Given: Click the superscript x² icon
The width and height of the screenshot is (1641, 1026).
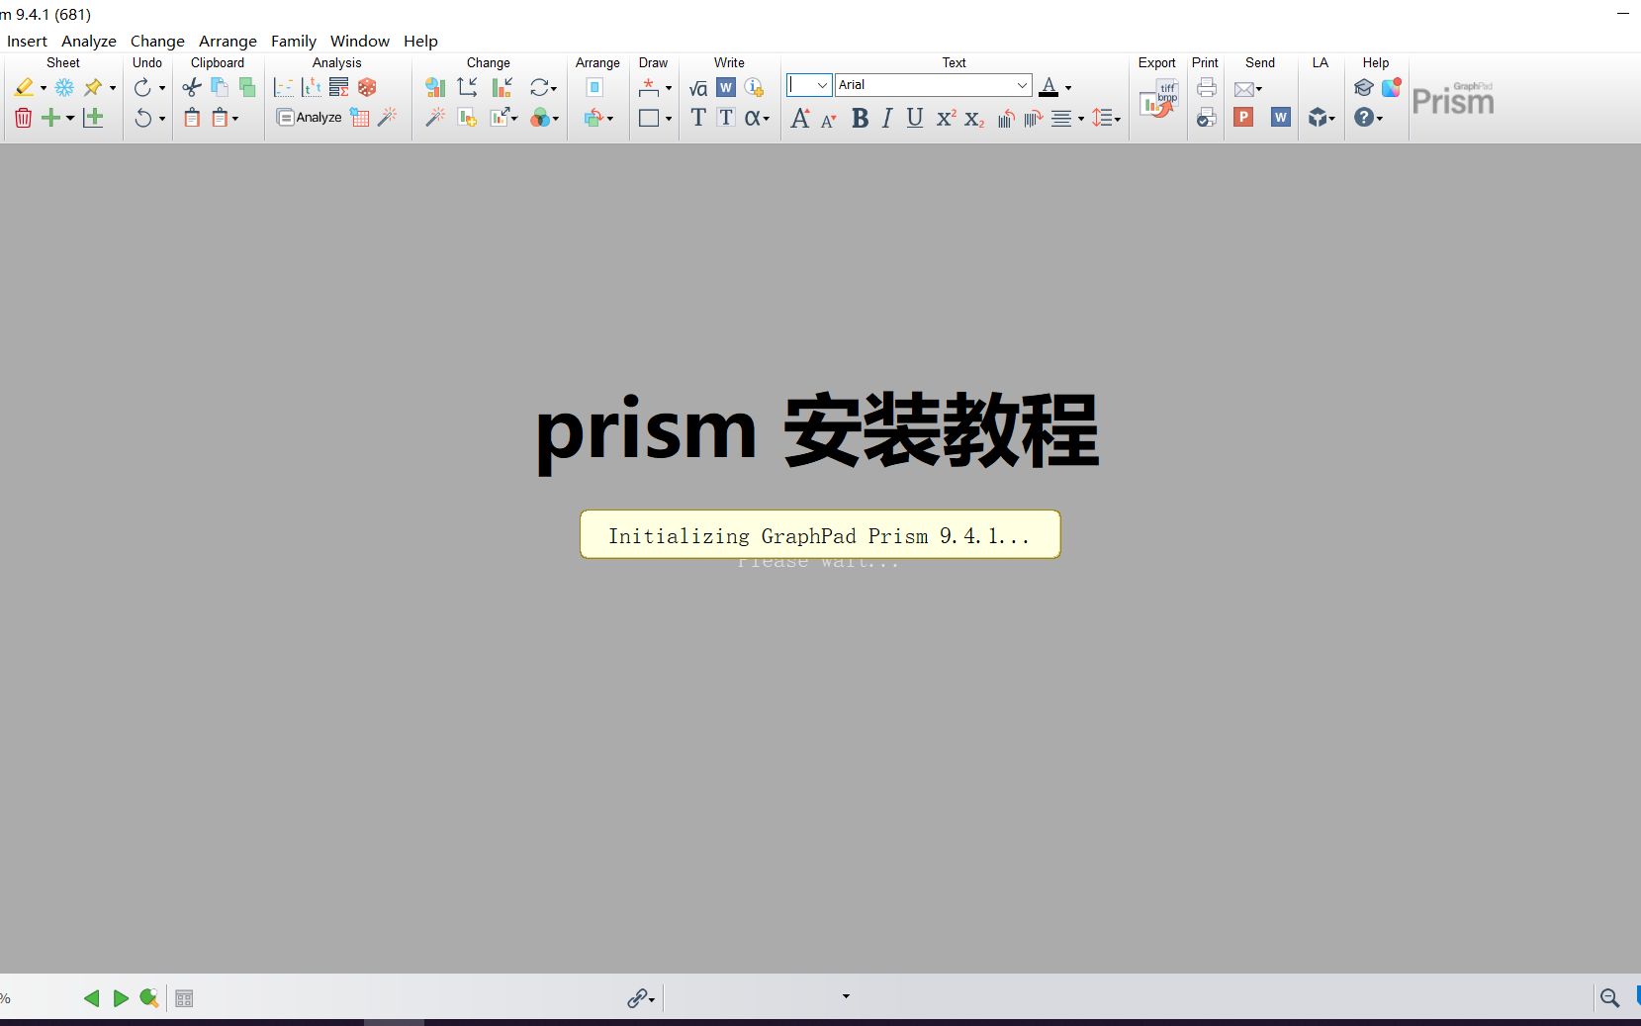Looking at the screenshot, I should coord(946,119).
